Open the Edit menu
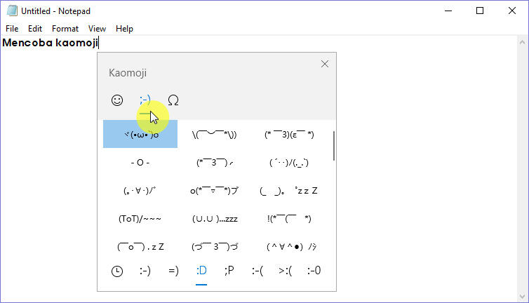Viewport: 529px width, 303px height. point(35,29)
